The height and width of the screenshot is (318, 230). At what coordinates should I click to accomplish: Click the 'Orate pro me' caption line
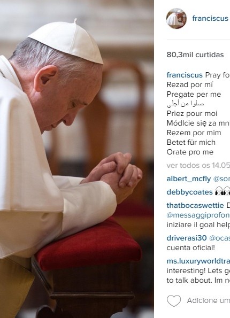point(190,152)
